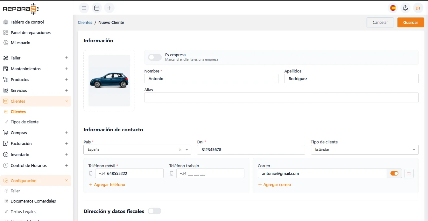
Task: Expand the País country selector dropdown
Action: 187,149
